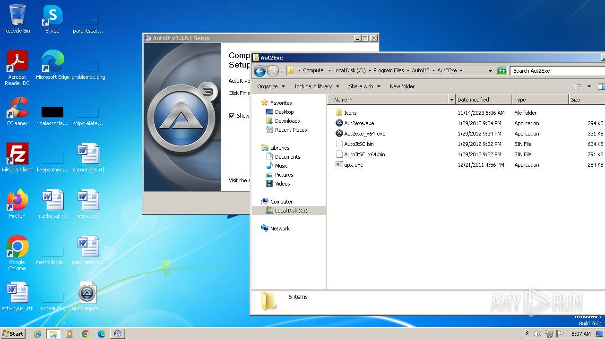Click the Visit the AutoIt link in Setup
Screen dimensions: 605x340
[238, 180]
